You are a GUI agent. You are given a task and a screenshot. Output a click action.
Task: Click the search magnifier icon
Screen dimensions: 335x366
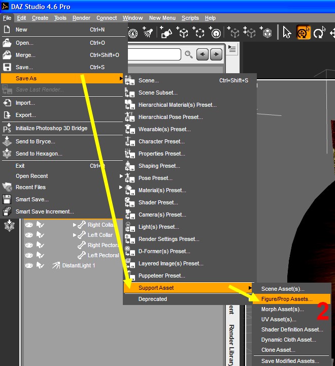(x=189, y=54)
